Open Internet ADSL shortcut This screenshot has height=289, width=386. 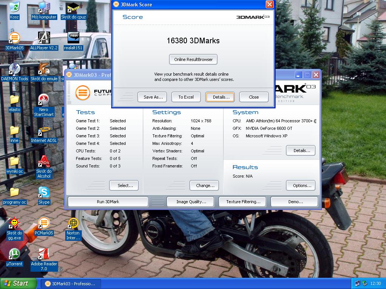click(x=44, y=134)
